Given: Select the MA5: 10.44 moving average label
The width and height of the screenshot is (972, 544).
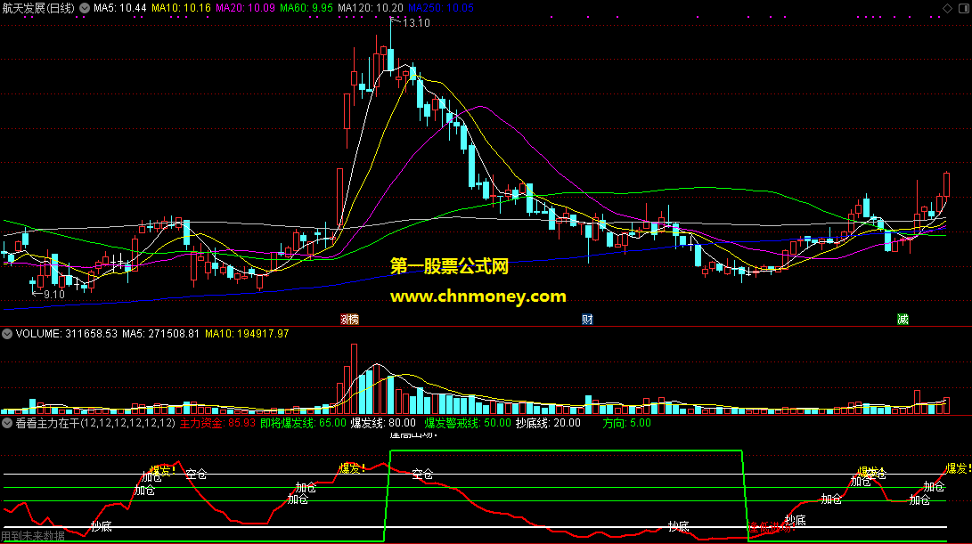Looking at the screenshot, I should pos(119,8).
